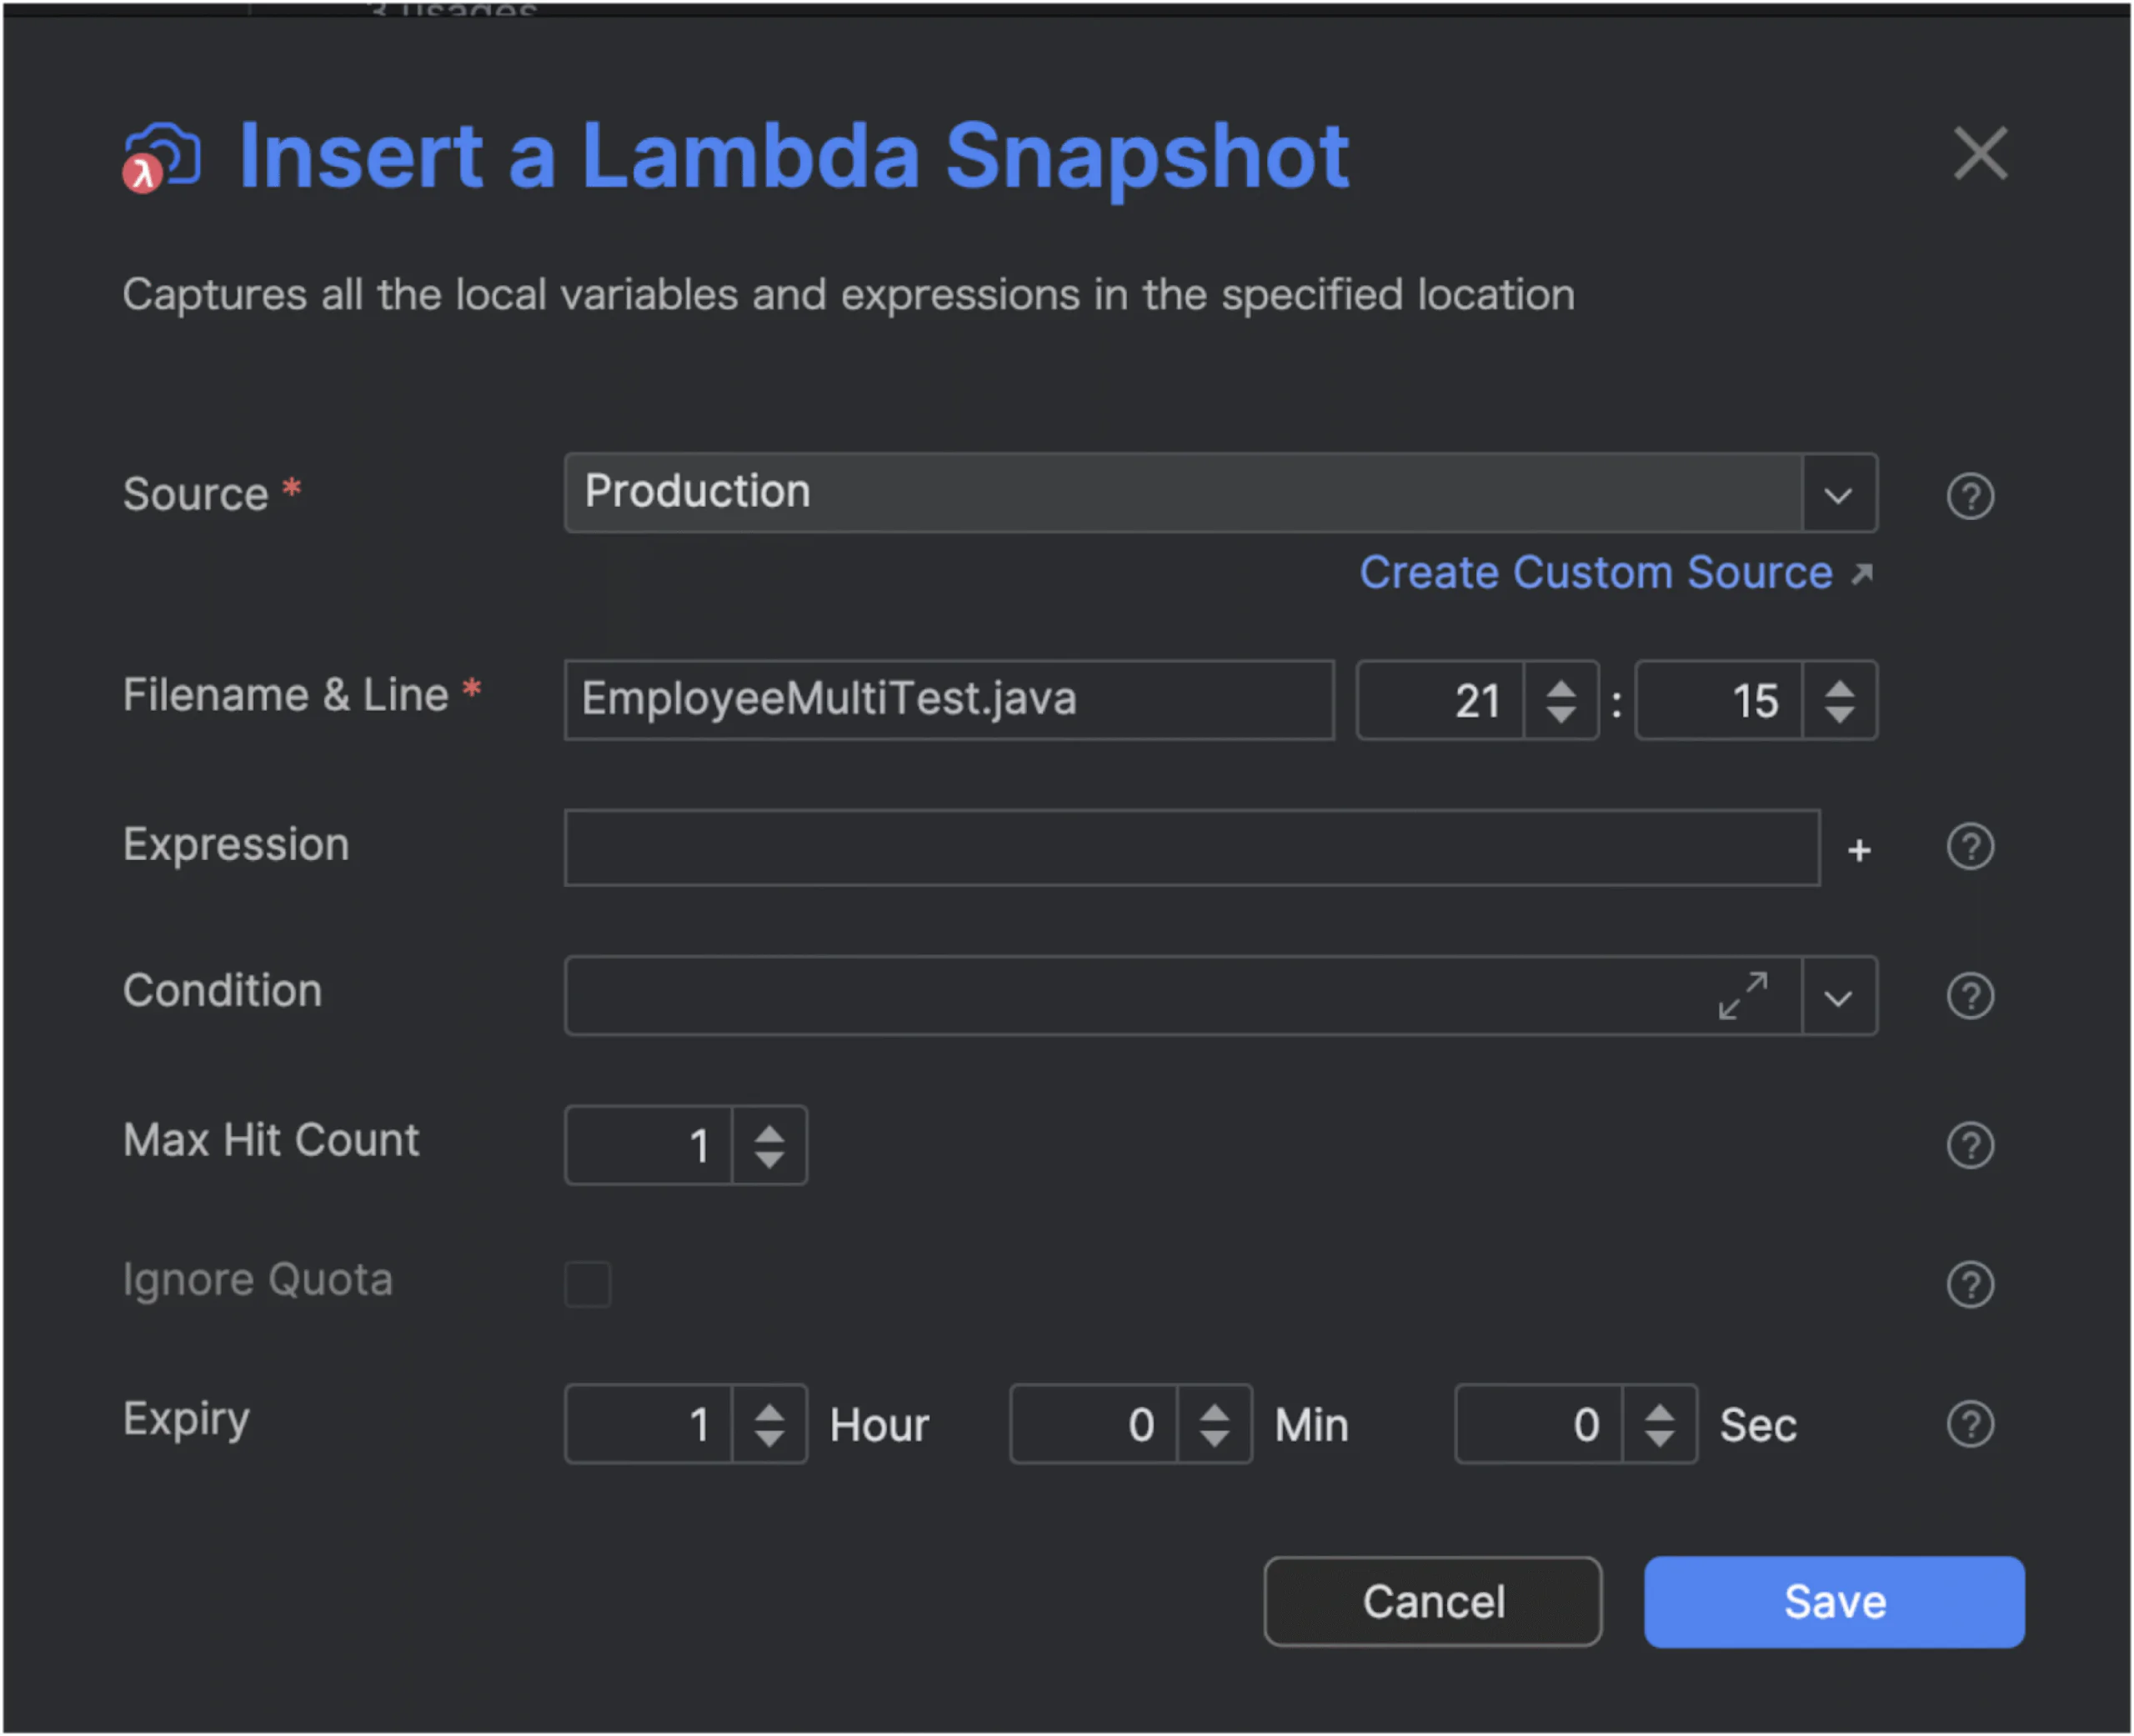Viewport: 2134px width, 1736px height.
Task: Open the Condition history dropdown
Action: pos(1840,996)
